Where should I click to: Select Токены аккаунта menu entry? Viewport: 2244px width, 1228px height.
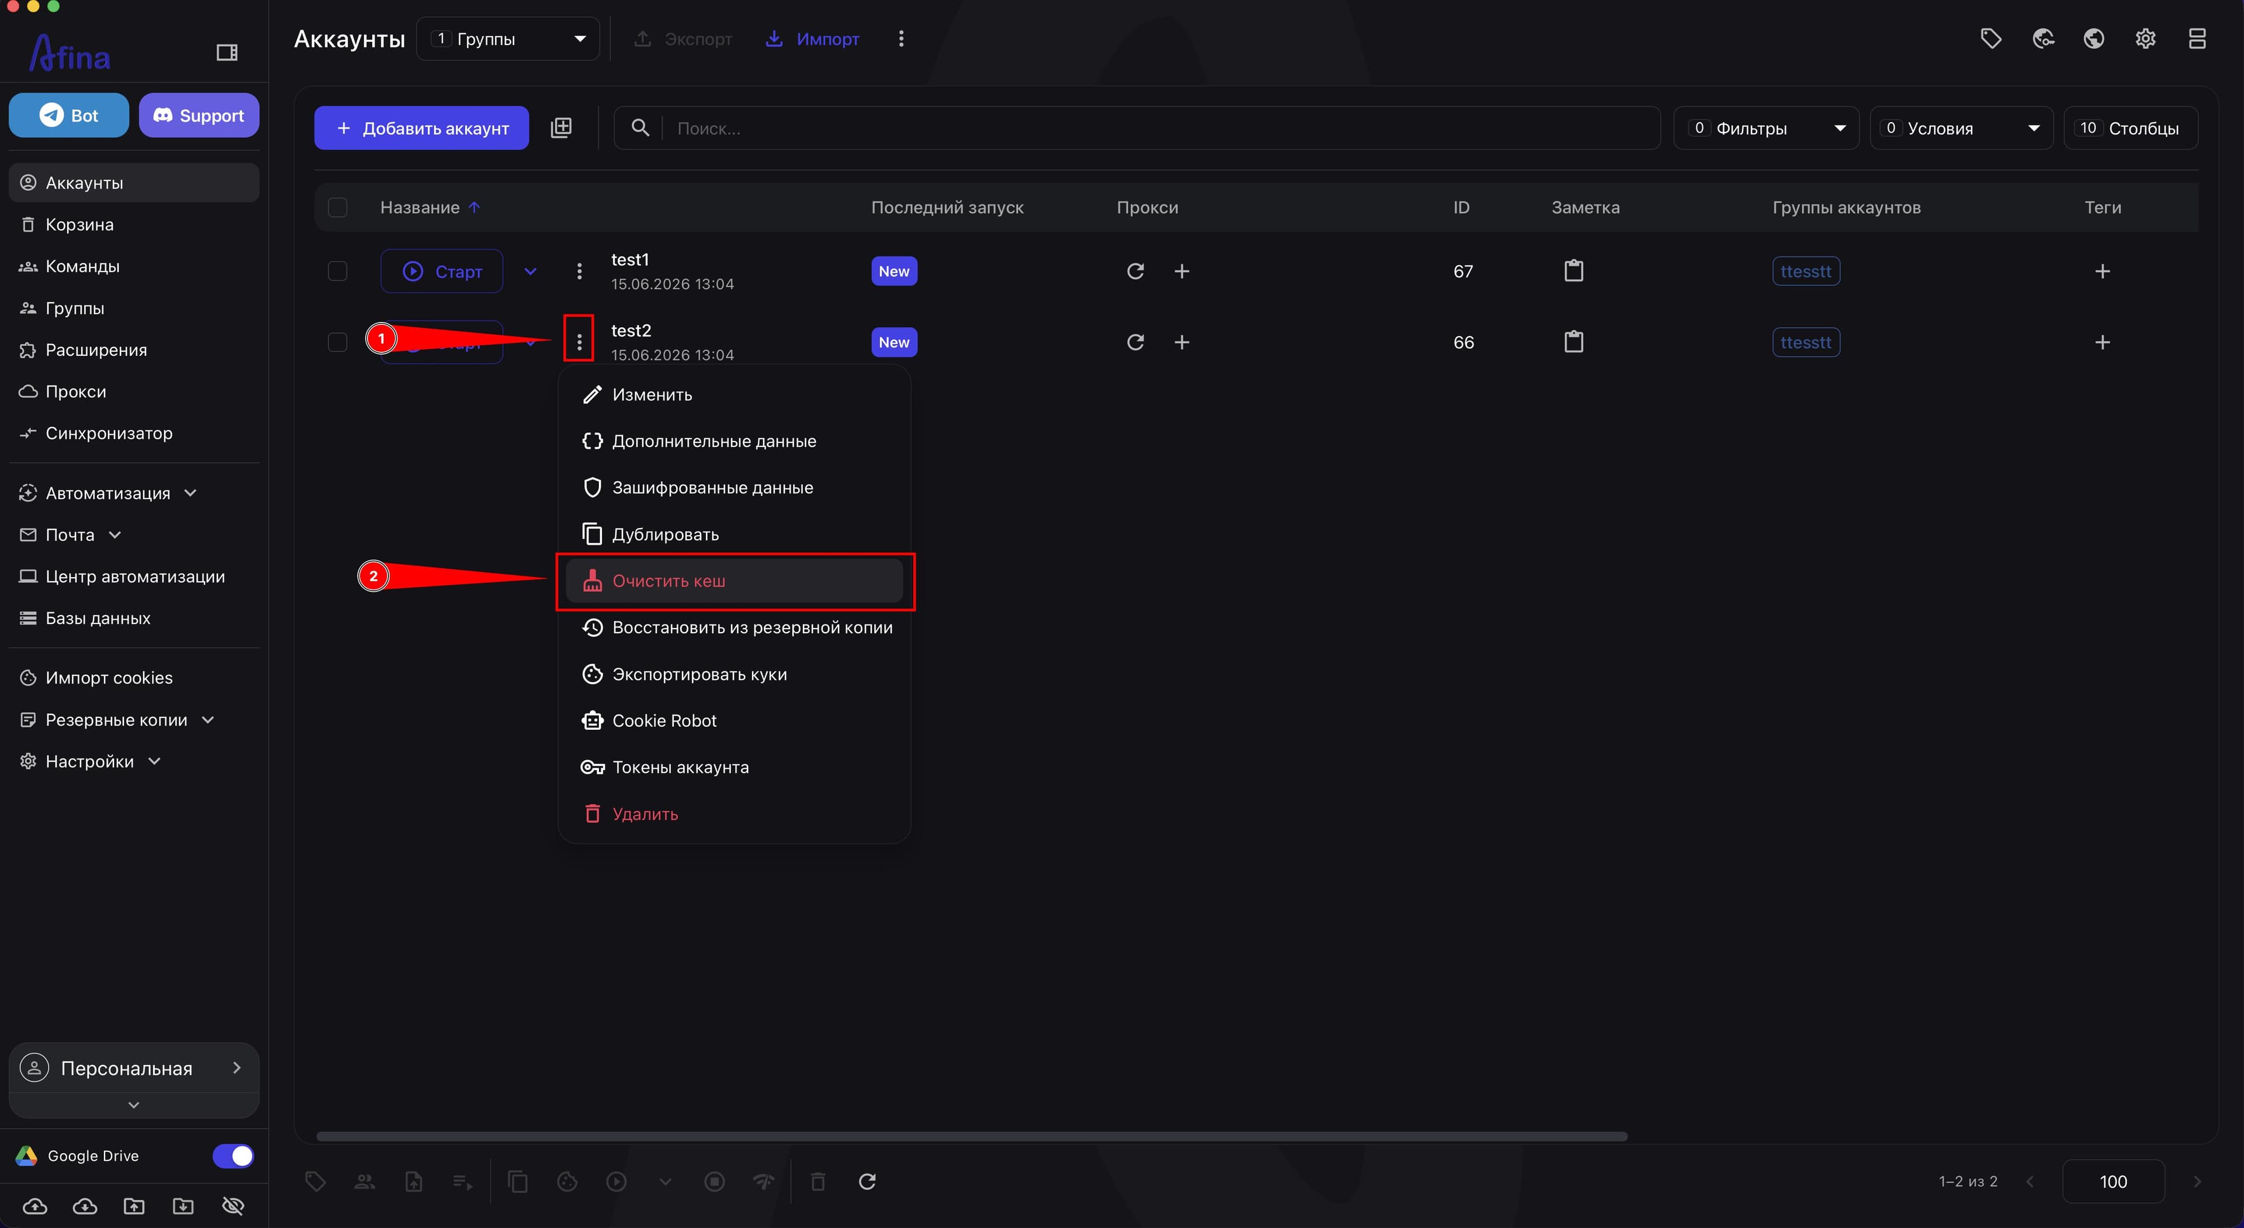[x=735, y=767]
